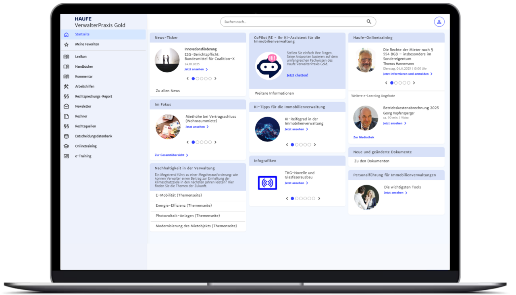Click the Entscheidungsdatenbank database icon
The height and width of the screenshot is (295, 516).
[x=66, y=136]
